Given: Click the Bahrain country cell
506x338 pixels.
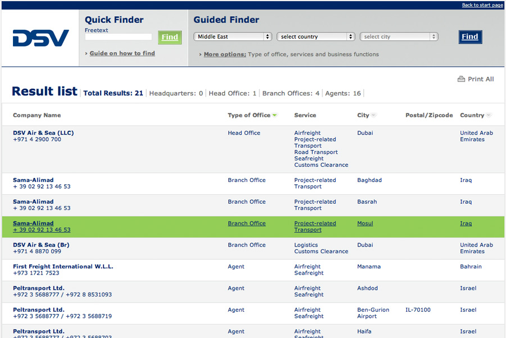Looking at the screenshot, I should (x=471, y=267).
